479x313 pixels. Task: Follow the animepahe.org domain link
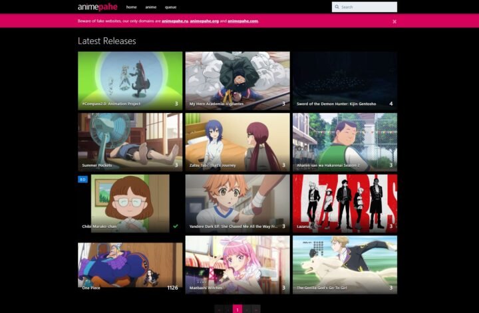coord(204,21)
